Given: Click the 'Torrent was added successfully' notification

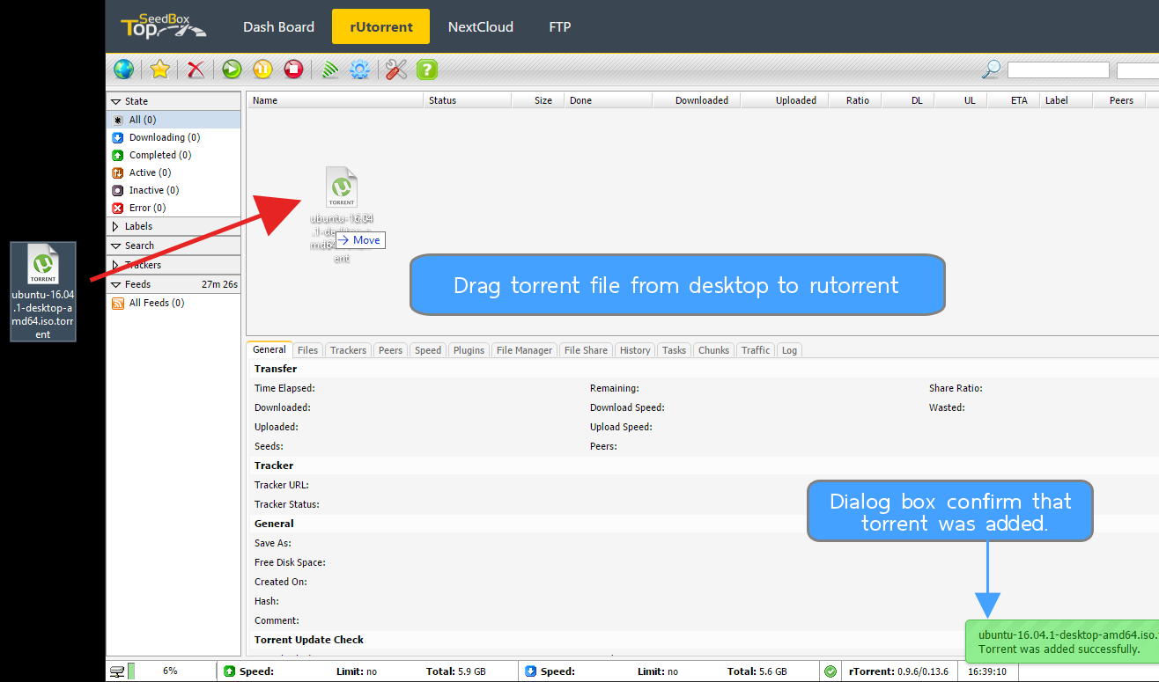Looking at the screenshot, I should (1062, 641).
